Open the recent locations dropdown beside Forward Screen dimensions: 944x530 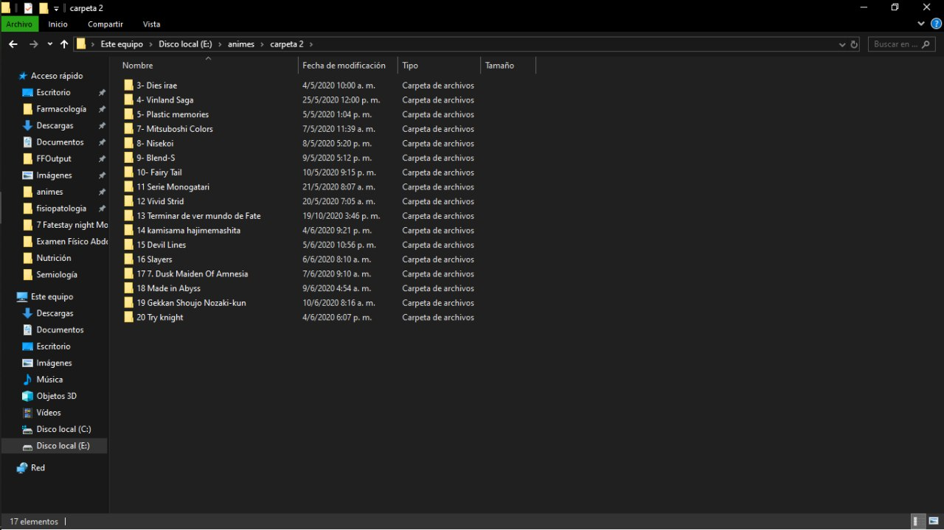49,44
